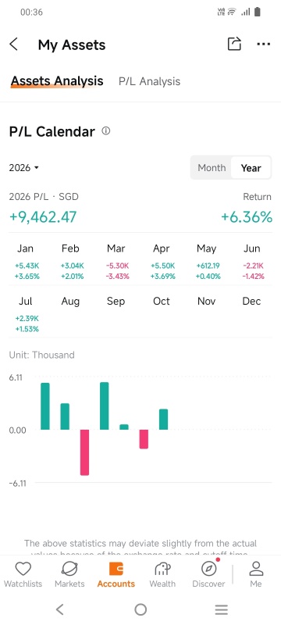The height and width of the screenshot is (625, 281).
Task: Select the Year view toggle
Action: click(x=251, y=168)
